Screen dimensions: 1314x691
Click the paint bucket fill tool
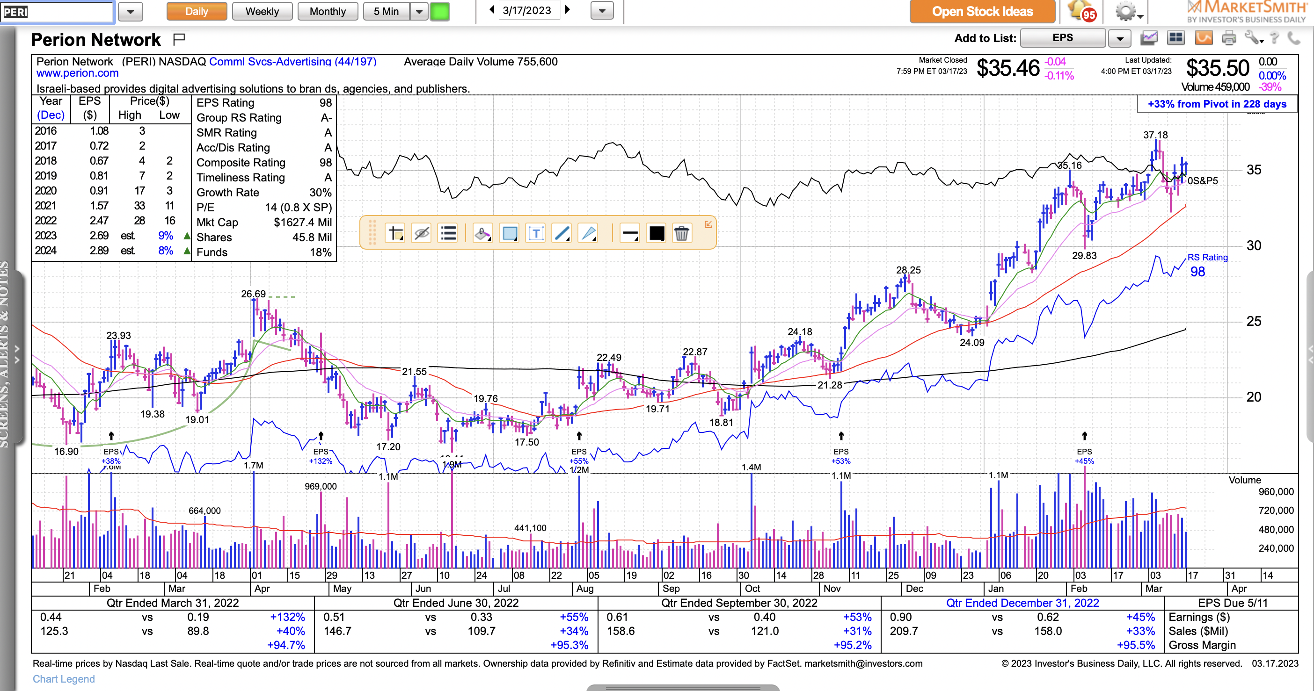482,233
